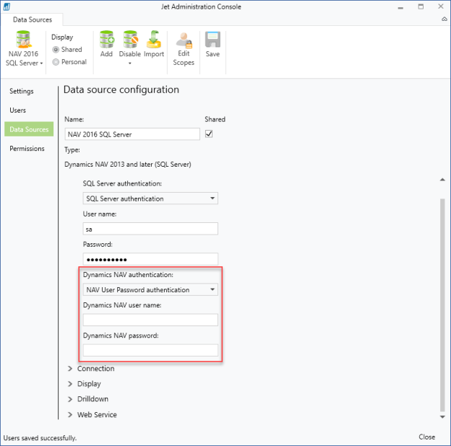Save the data source configuration
451x446 pixels.
(212, 44)
